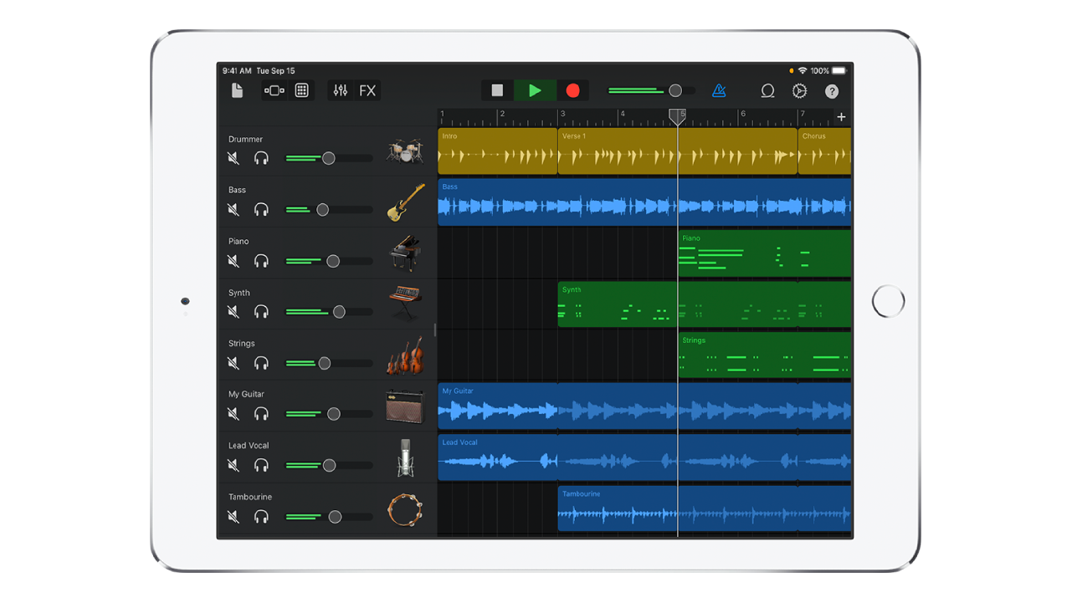Click the track header resize handle

coord(435,330)
